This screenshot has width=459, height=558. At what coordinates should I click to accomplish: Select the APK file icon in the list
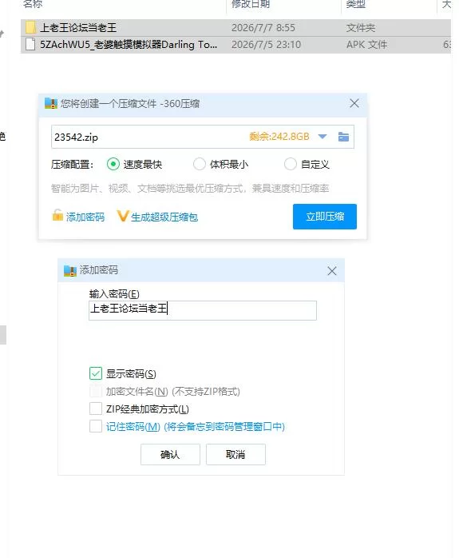coord(30,45)
